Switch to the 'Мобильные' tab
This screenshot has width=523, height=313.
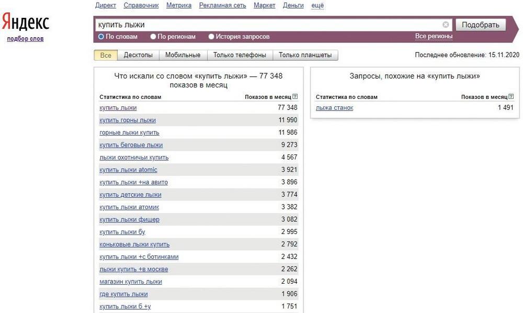tap(183, 55)
